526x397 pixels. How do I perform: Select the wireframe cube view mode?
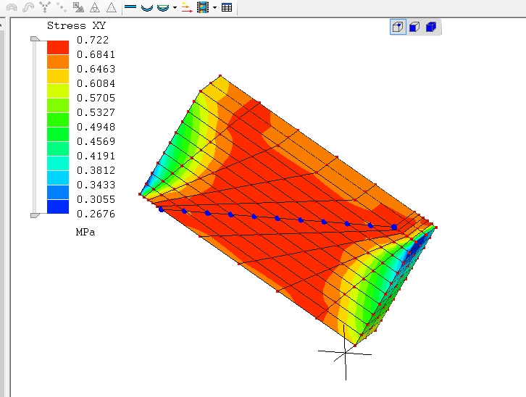point(398,27)
